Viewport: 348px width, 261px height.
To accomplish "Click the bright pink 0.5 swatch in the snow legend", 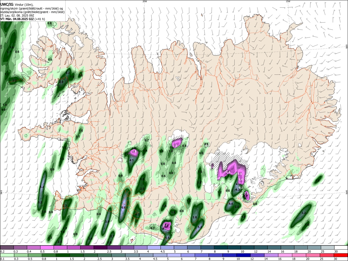I will point(47,247).
